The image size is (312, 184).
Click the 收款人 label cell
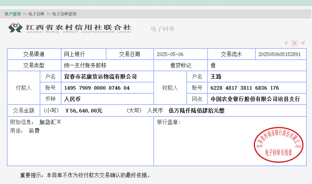click(170, 88)
